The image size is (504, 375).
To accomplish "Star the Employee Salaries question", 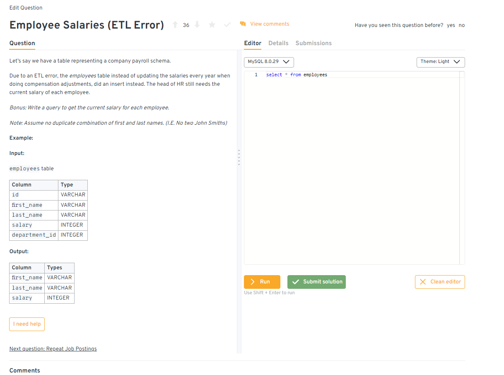I will coord(212,25).
